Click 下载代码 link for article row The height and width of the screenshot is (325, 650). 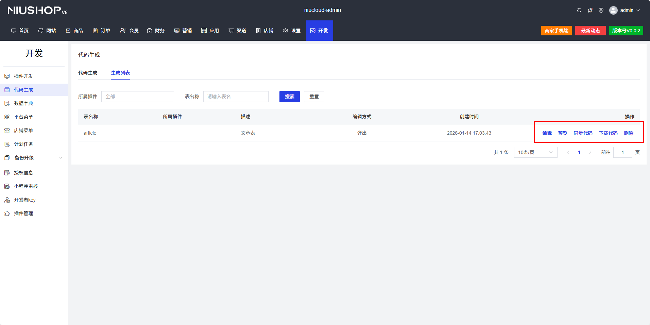pyautogui.click(x=608, y=133)
